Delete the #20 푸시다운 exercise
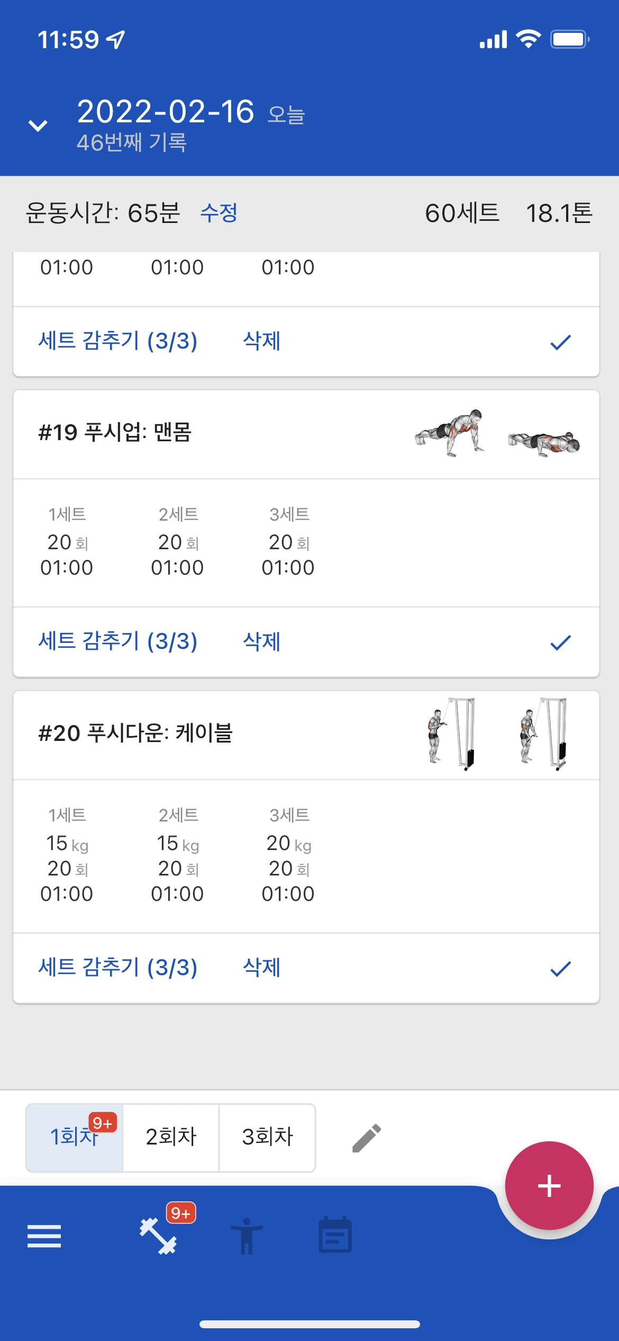The width and height of the screenshot is (619, 1341). (x=261, y=968)
